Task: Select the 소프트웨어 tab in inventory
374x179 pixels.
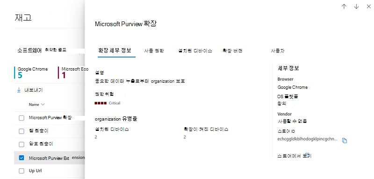Action: point(29,50)
